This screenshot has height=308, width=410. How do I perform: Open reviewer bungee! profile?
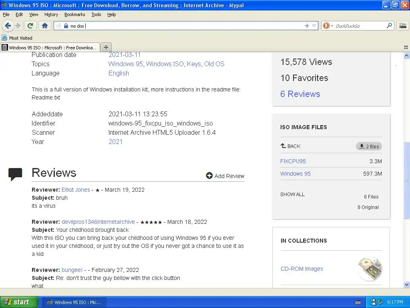pyautogui.click(x=72, y=270)
